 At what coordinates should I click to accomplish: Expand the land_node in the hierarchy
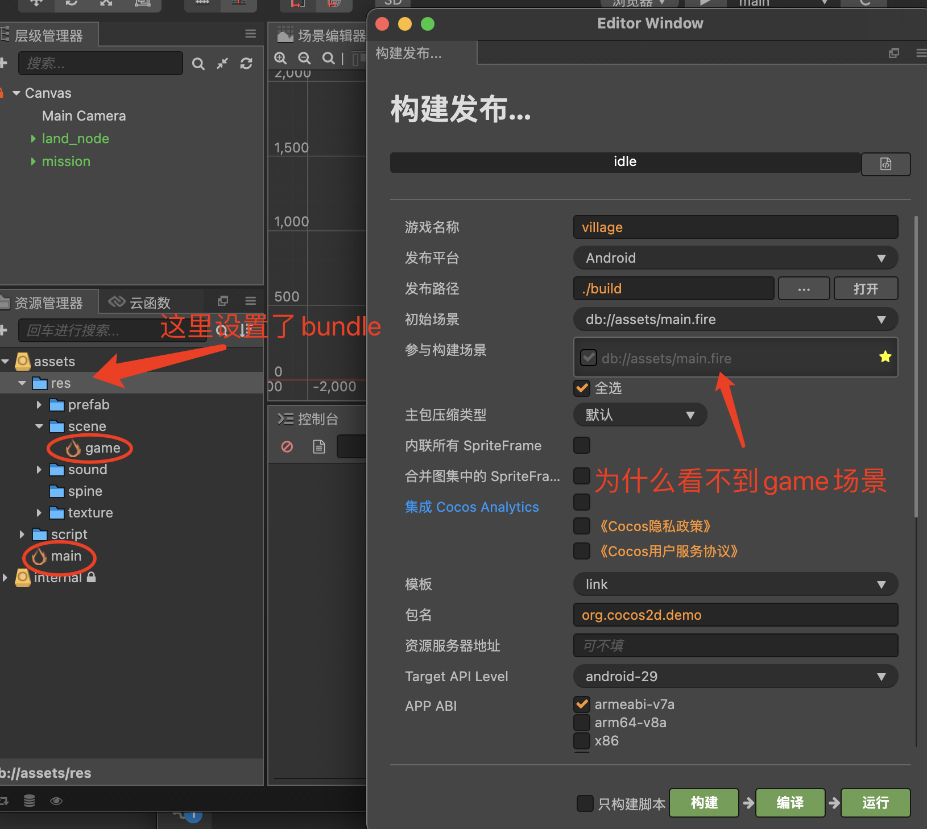[x=32, y=138]
